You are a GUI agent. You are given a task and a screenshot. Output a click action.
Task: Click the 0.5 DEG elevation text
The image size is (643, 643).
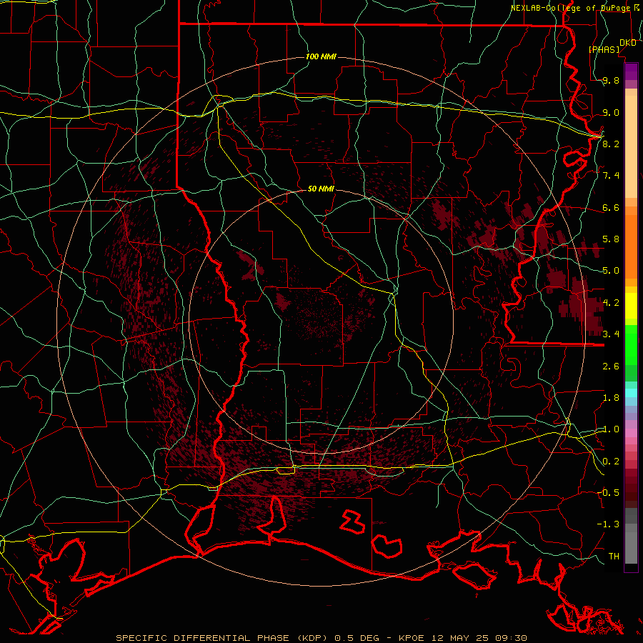(357, 638)
